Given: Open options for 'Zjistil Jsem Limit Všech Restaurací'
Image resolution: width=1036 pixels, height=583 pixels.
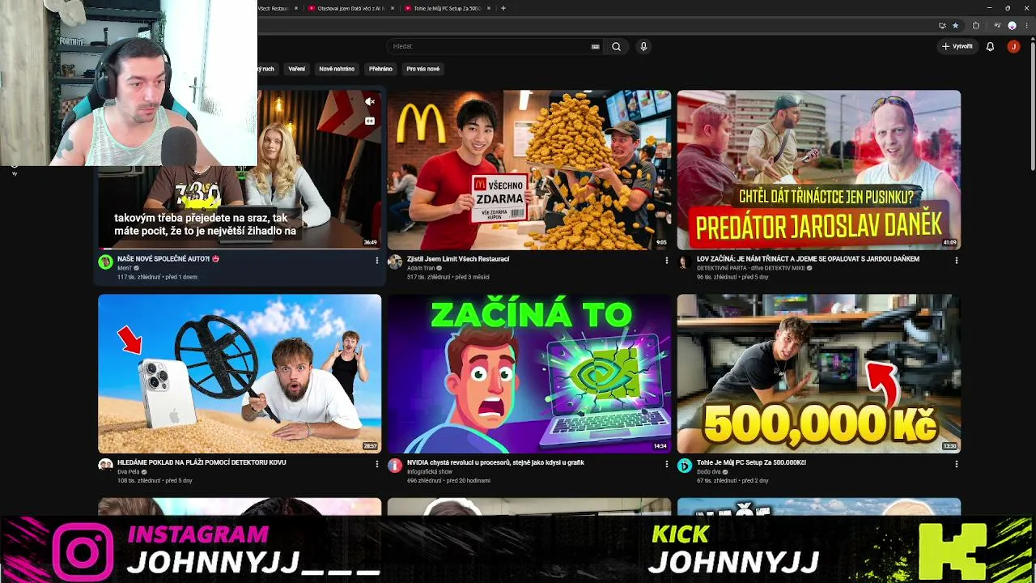Looking at the screenshot, I should (666, 261).
